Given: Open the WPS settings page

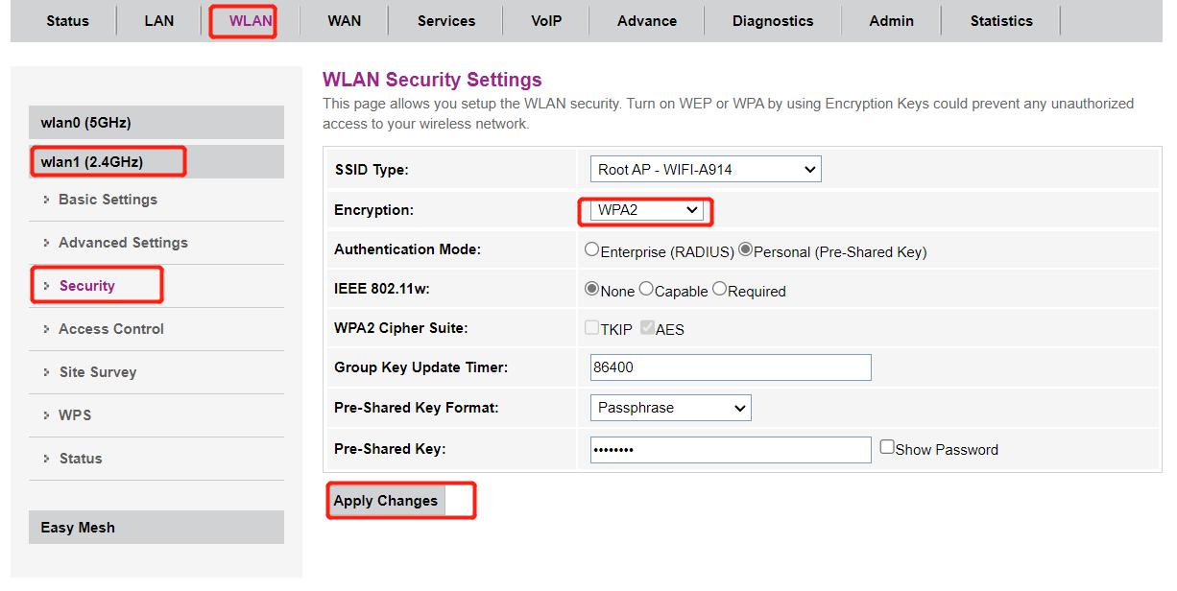Looking at the screenshot, I should click(75, 415).
